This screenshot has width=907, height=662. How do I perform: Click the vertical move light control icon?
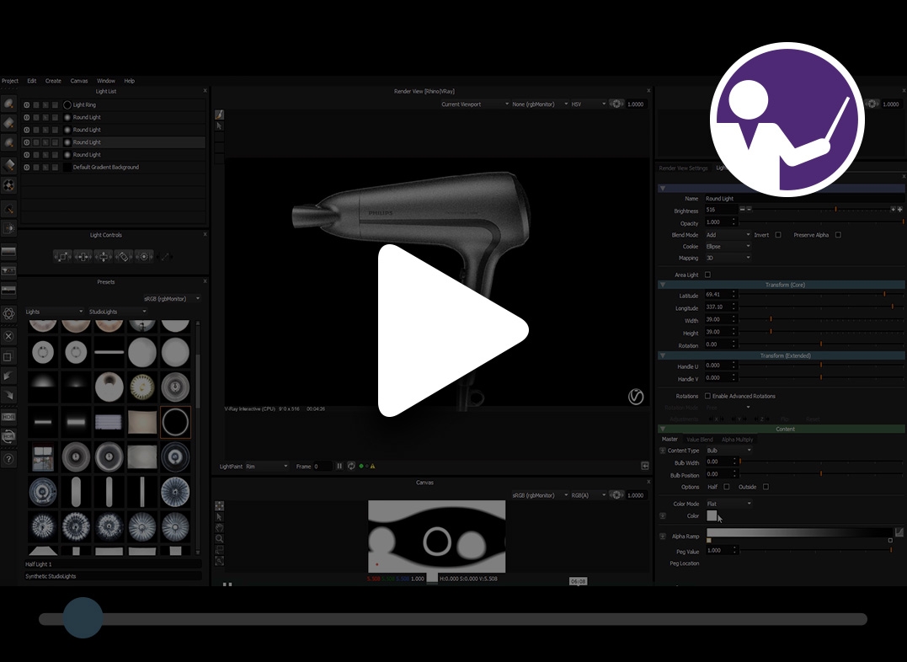click(x=104, y=256)
